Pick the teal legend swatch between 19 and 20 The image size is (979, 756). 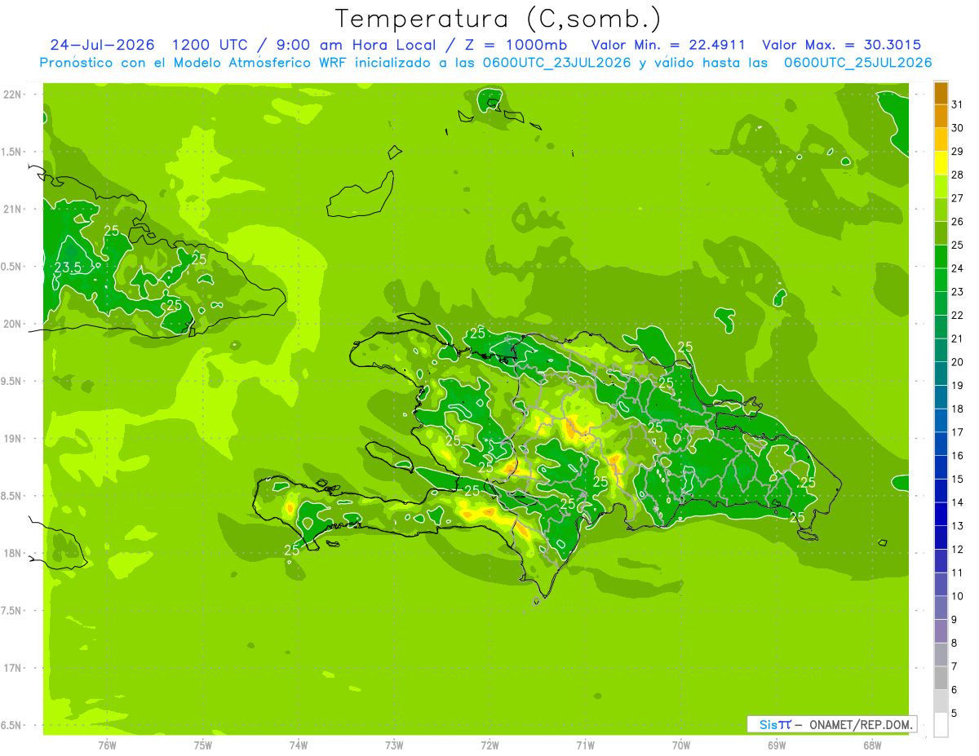941,374
